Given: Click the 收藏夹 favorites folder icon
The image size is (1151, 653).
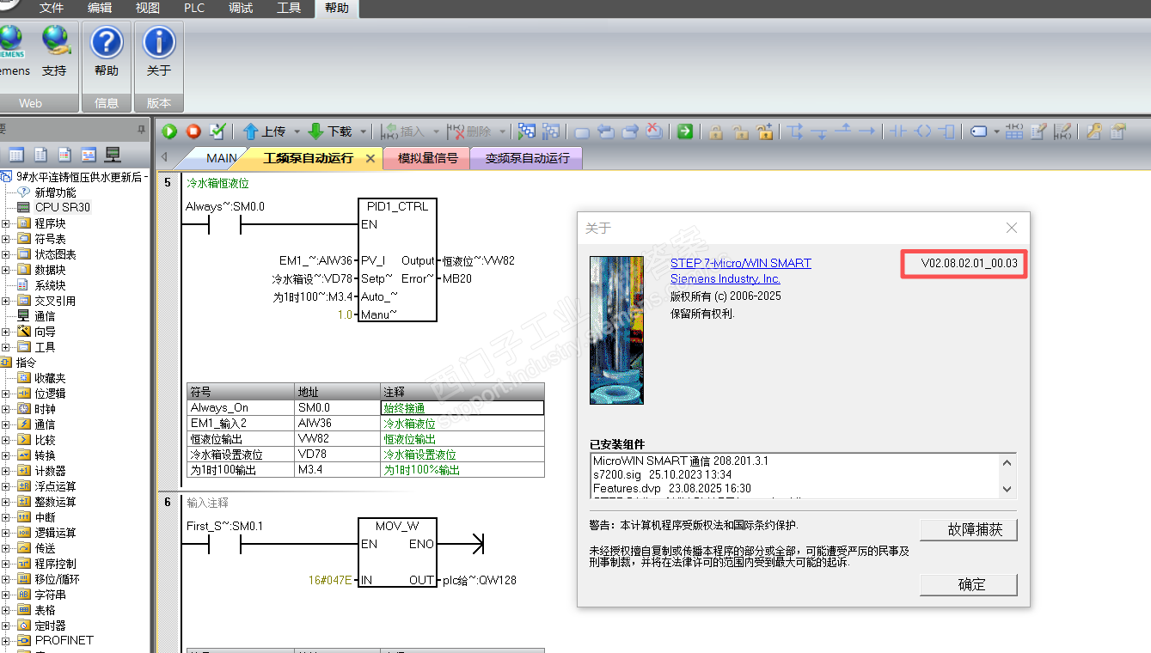Looking at the screenshot, I should tap(23, 378).
